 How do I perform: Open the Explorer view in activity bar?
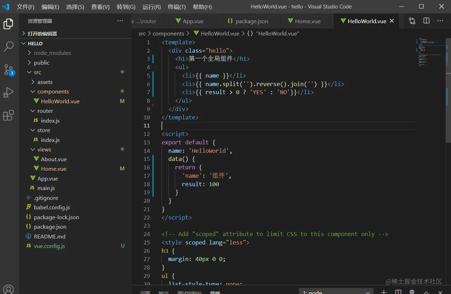pyautogui.click(x=8, y=24)
